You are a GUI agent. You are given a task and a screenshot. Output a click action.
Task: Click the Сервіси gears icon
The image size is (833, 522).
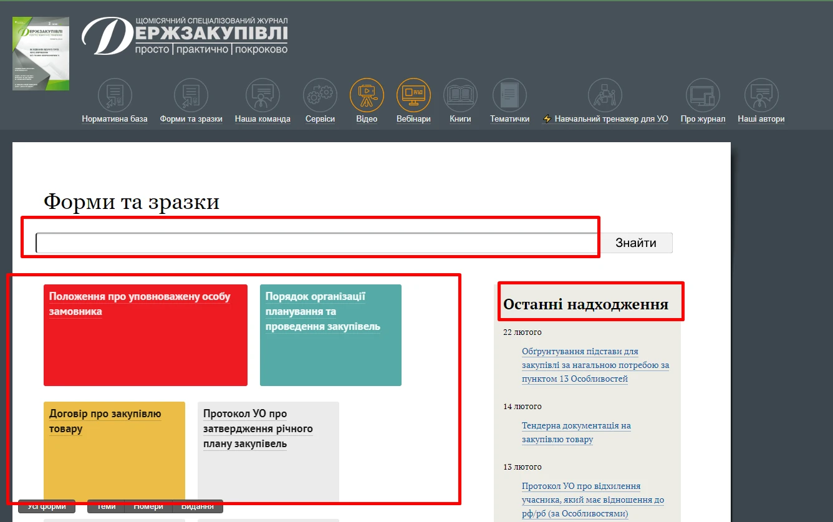[320, 95]
